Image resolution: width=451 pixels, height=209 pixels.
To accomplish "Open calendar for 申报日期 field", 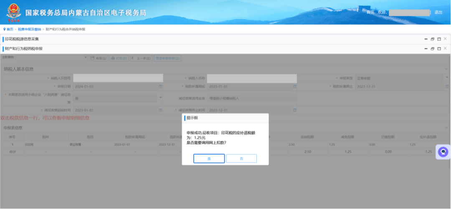I will pyautogui.click(x=160, y=86).
